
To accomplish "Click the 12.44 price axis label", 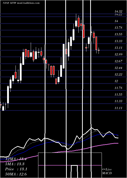I will point(118,68).
